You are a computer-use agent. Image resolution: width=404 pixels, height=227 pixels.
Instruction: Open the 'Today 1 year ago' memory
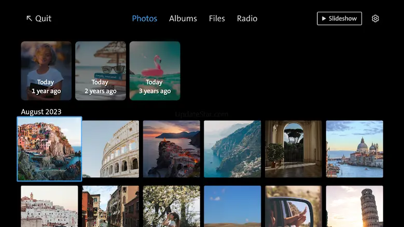[x=46, y=71]
